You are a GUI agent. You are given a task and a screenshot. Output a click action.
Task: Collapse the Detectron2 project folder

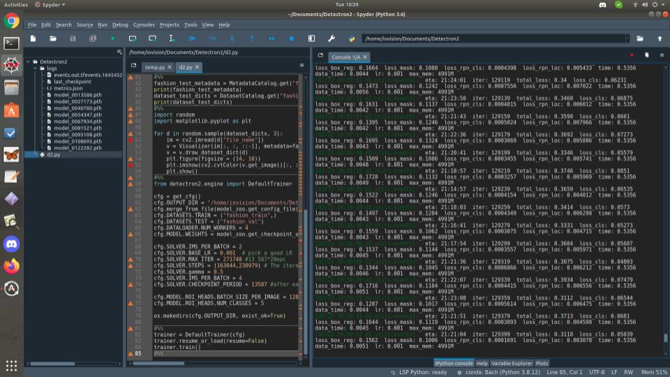tap(28, 61)
